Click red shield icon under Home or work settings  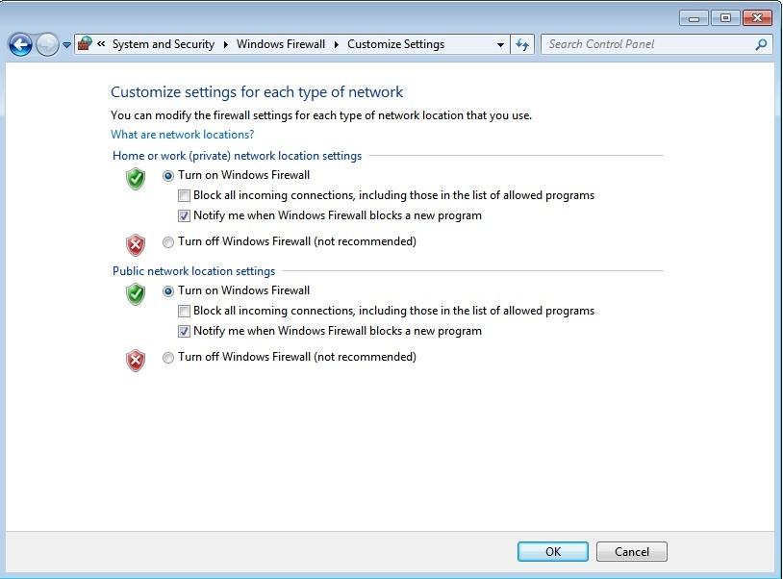pos(136,244)
